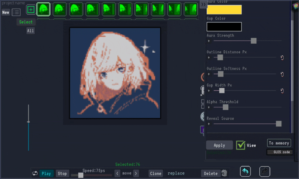Click the plus beside Gap Width Px
Viewport: 299px width, 179px height.
209,91
